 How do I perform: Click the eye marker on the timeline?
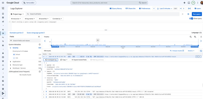(x=98, y=40)
